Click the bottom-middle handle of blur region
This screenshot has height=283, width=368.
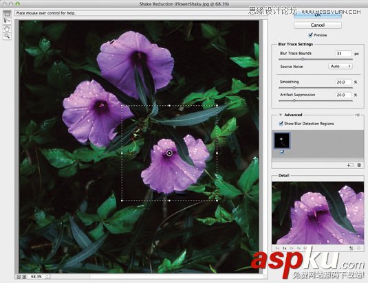point(169,201)
